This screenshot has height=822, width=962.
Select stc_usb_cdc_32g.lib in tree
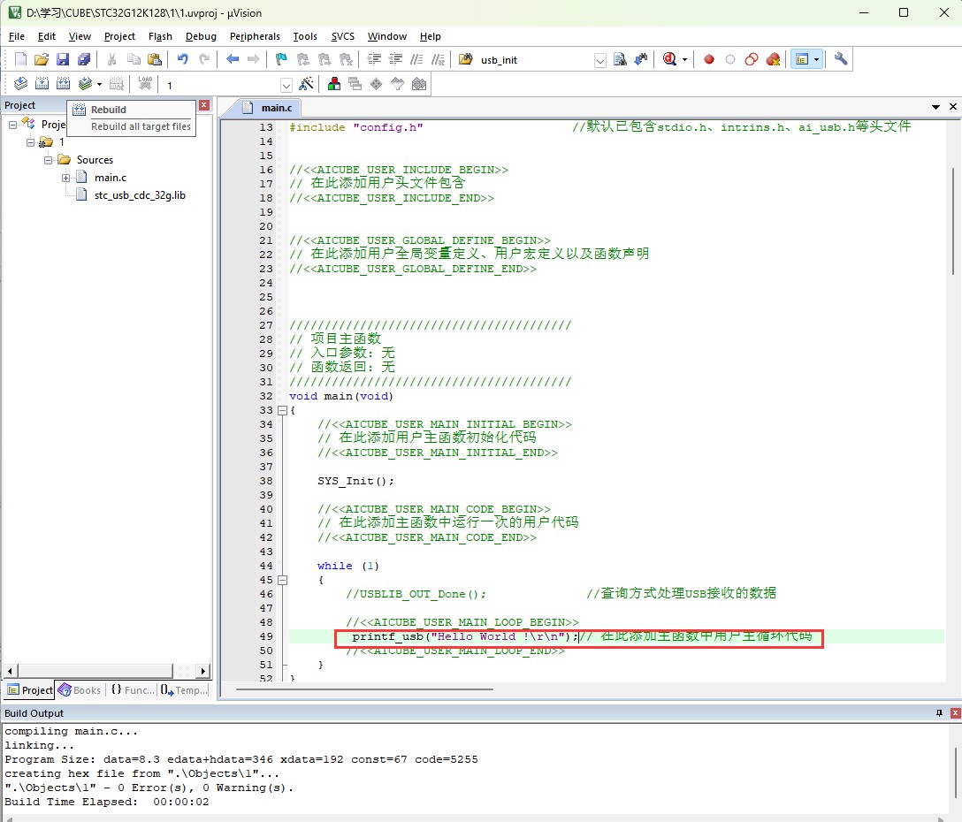pyautogui.click(x=140, y=195)
